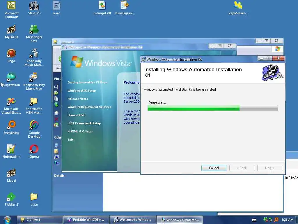Click the keyboard icon in taskbar

[254, 220]
